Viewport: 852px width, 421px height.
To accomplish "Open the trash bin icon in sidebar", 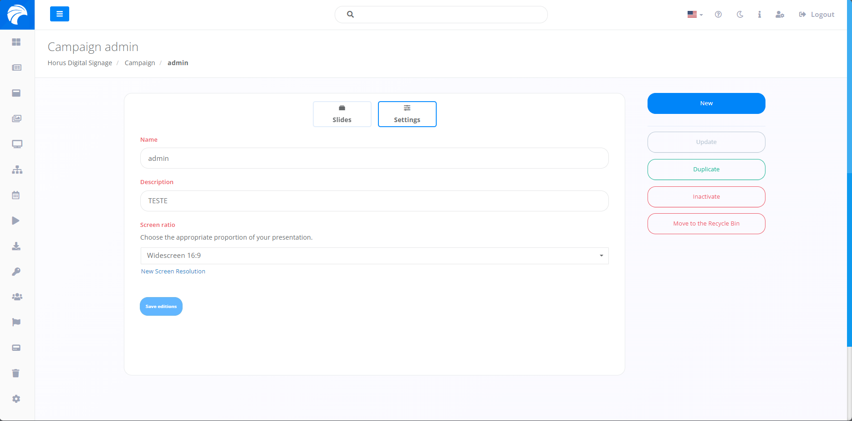I will pos(16,373).
